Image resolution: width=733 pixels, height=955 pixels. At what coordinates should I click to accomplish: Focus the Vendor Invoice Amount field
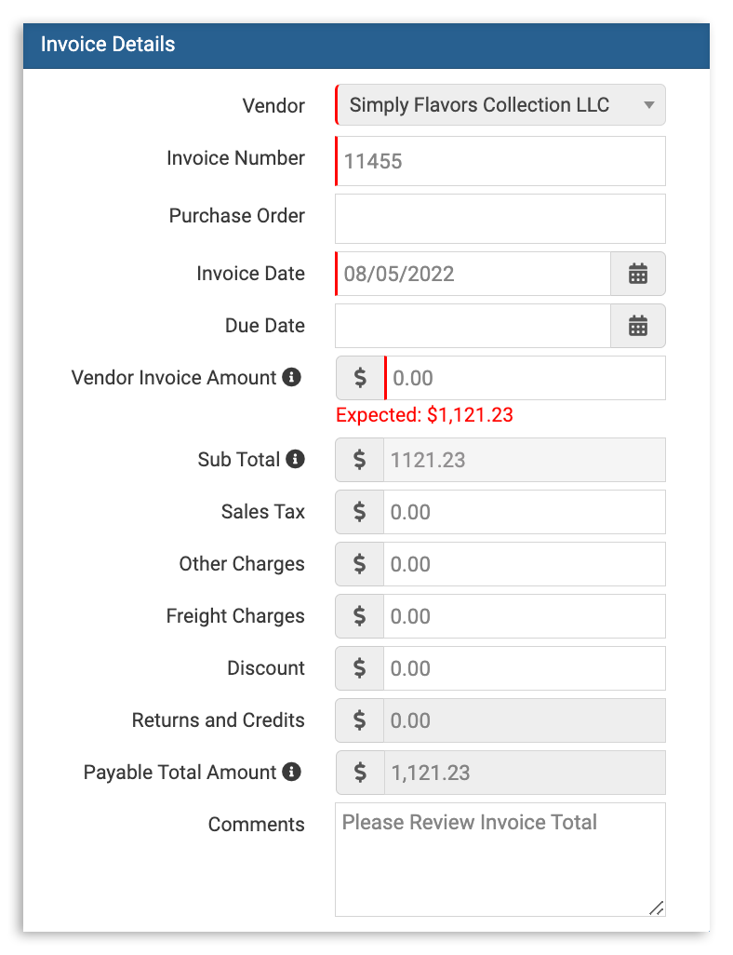pyautogui.click(x=526, y=378)
